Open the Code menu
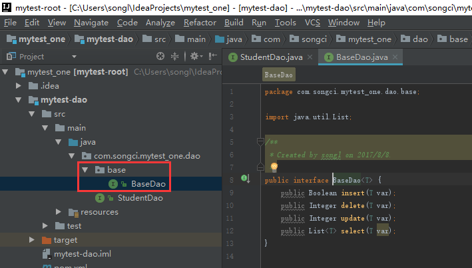The width and height of the screenshot is (472, 268). tap(127, 23)
